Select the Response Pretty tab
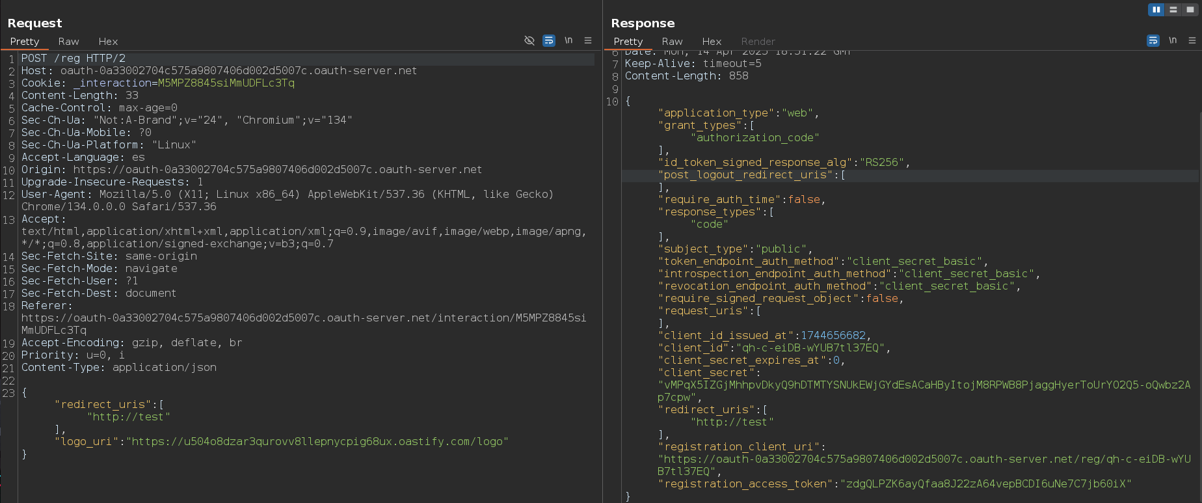The width and height of the screenshot is (1202, 503). coord(628,41)
